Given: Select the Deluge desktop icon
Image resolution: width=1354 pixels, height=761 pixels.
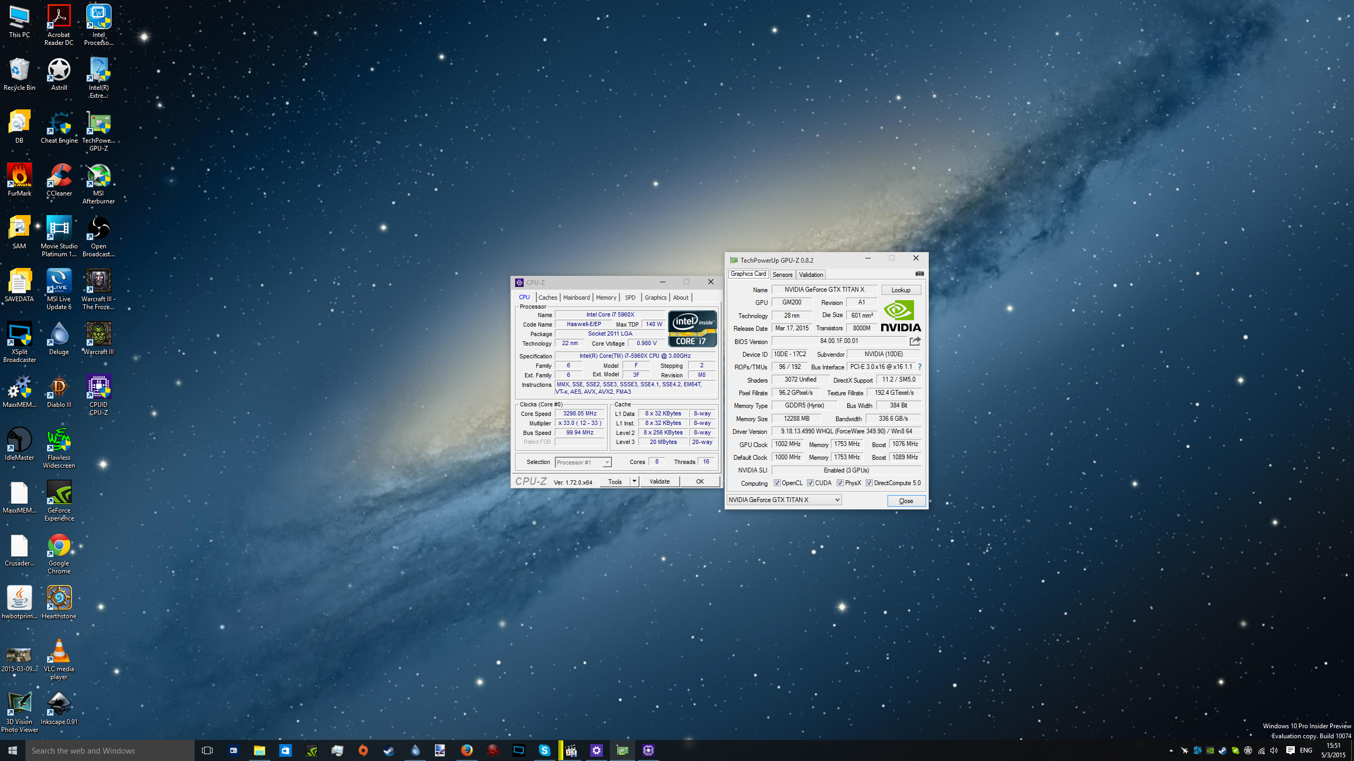Looking at the screenshot, I should [x=59, y=338].
